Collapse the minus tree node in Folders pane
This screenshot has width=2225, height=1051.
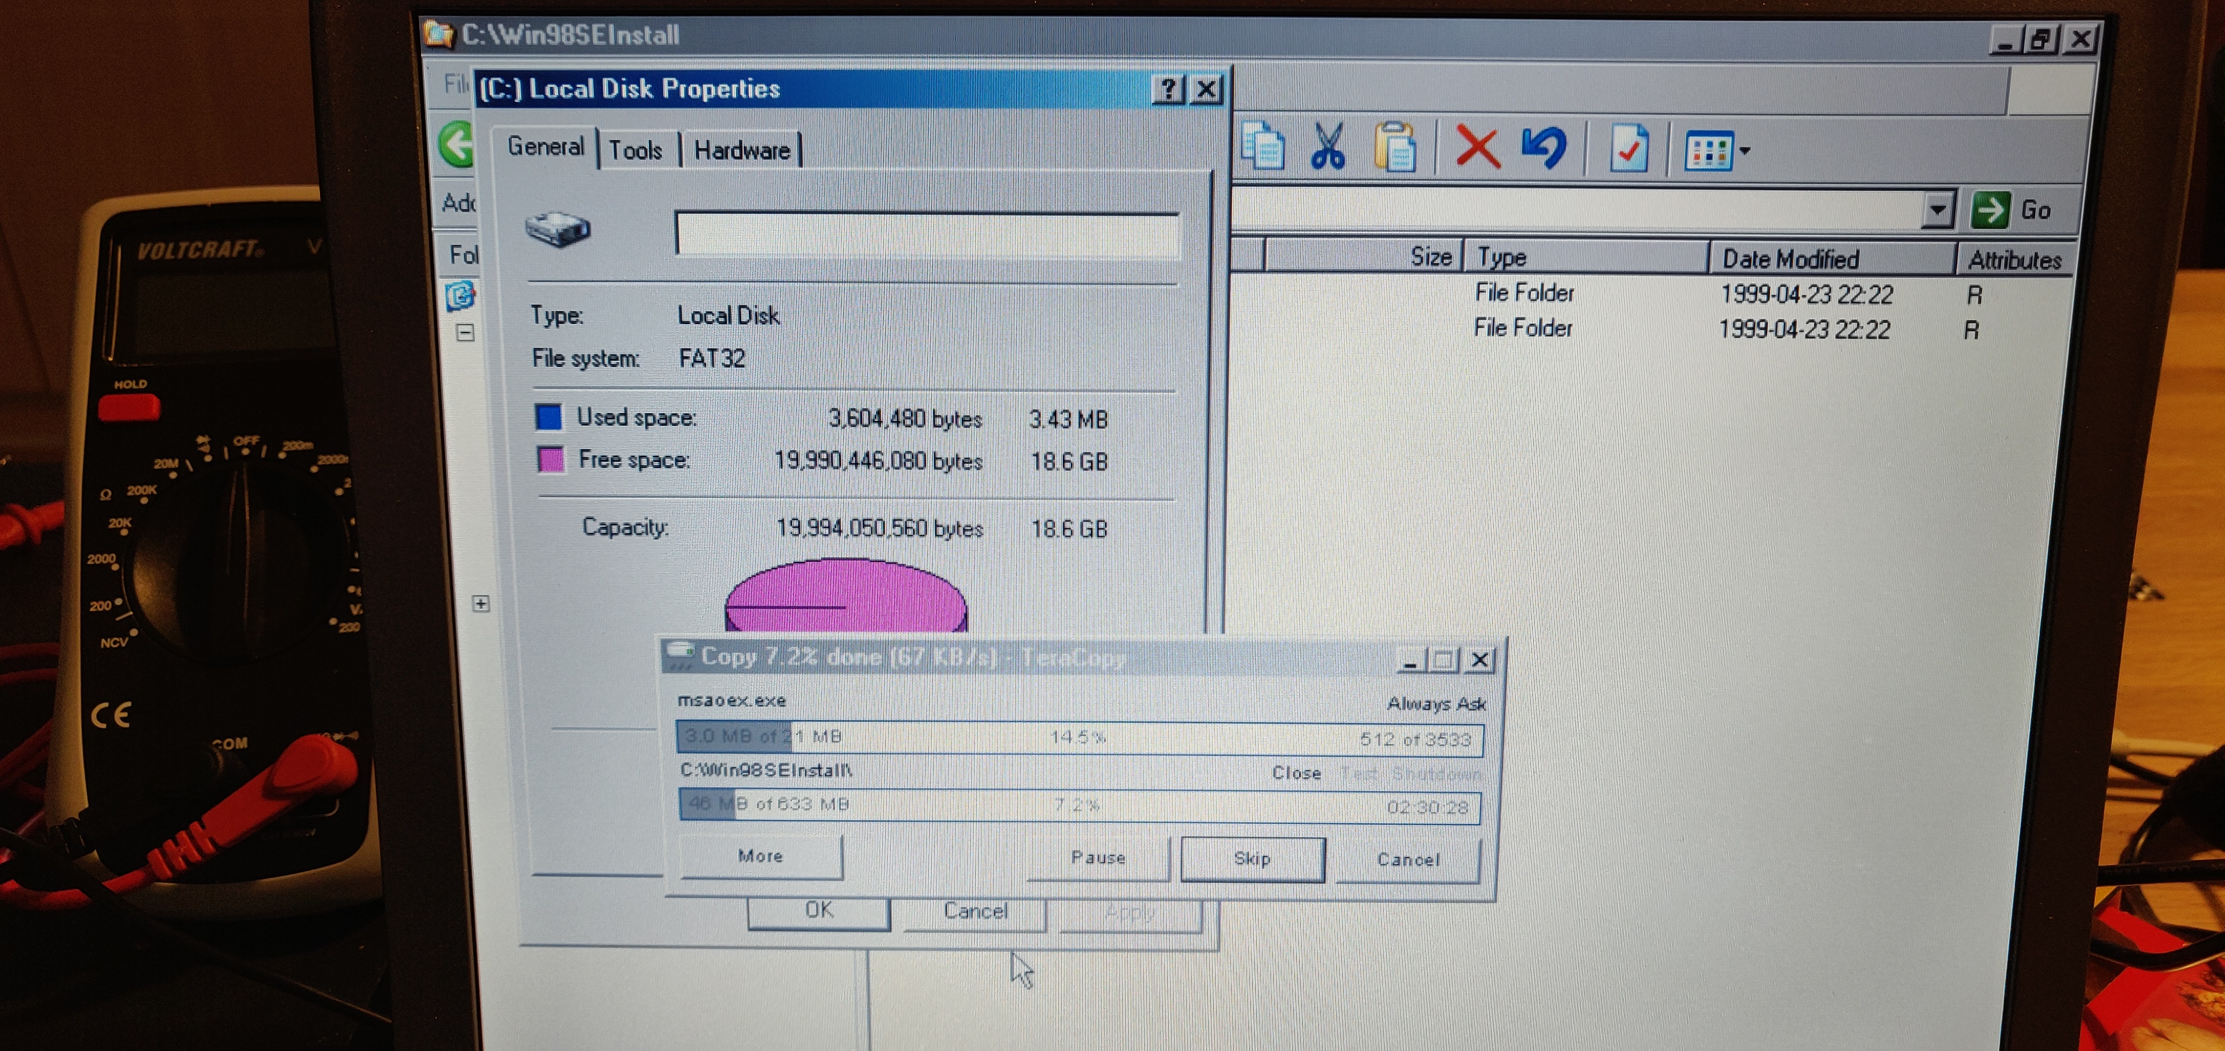(465, 333)
